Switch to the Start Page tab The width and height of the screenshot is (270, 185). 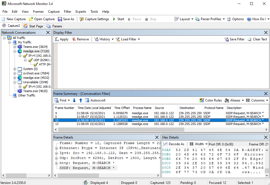pyautogui.click(x=33, y=26)
